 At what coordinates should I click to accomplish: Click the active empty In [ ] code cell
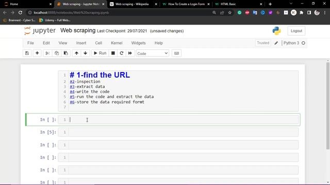[x=178, y=120]
